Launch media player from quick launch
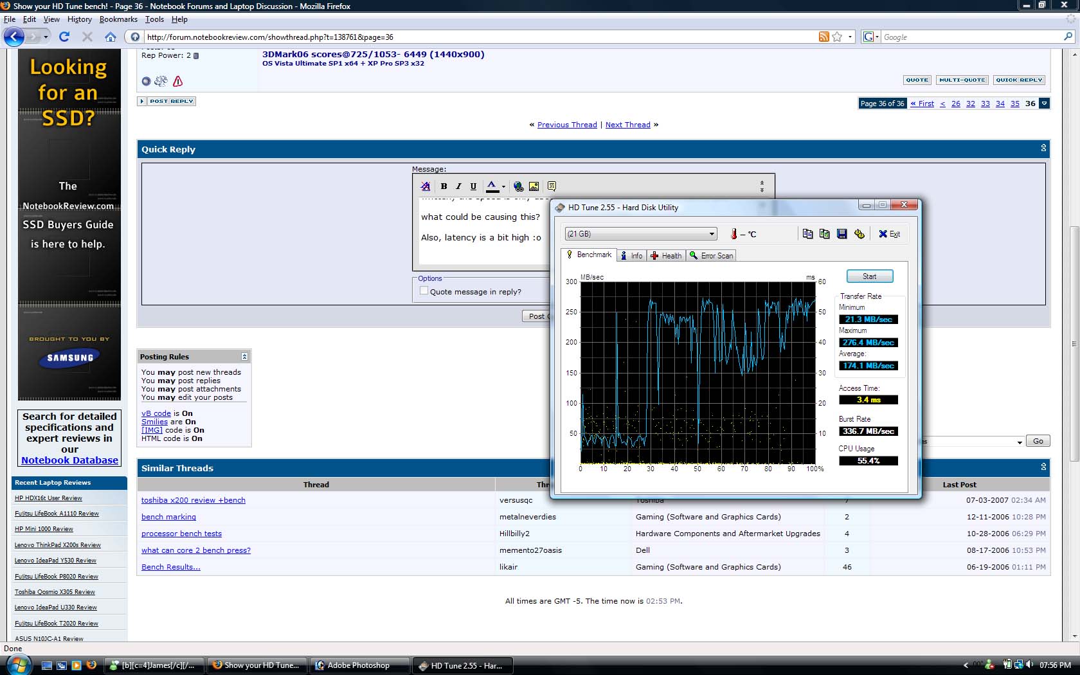 pyautogui.click(x=76, y=665)
